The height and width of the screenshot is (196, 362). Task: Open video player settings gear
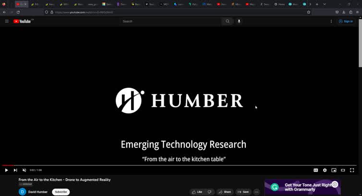tap(325, 170)
